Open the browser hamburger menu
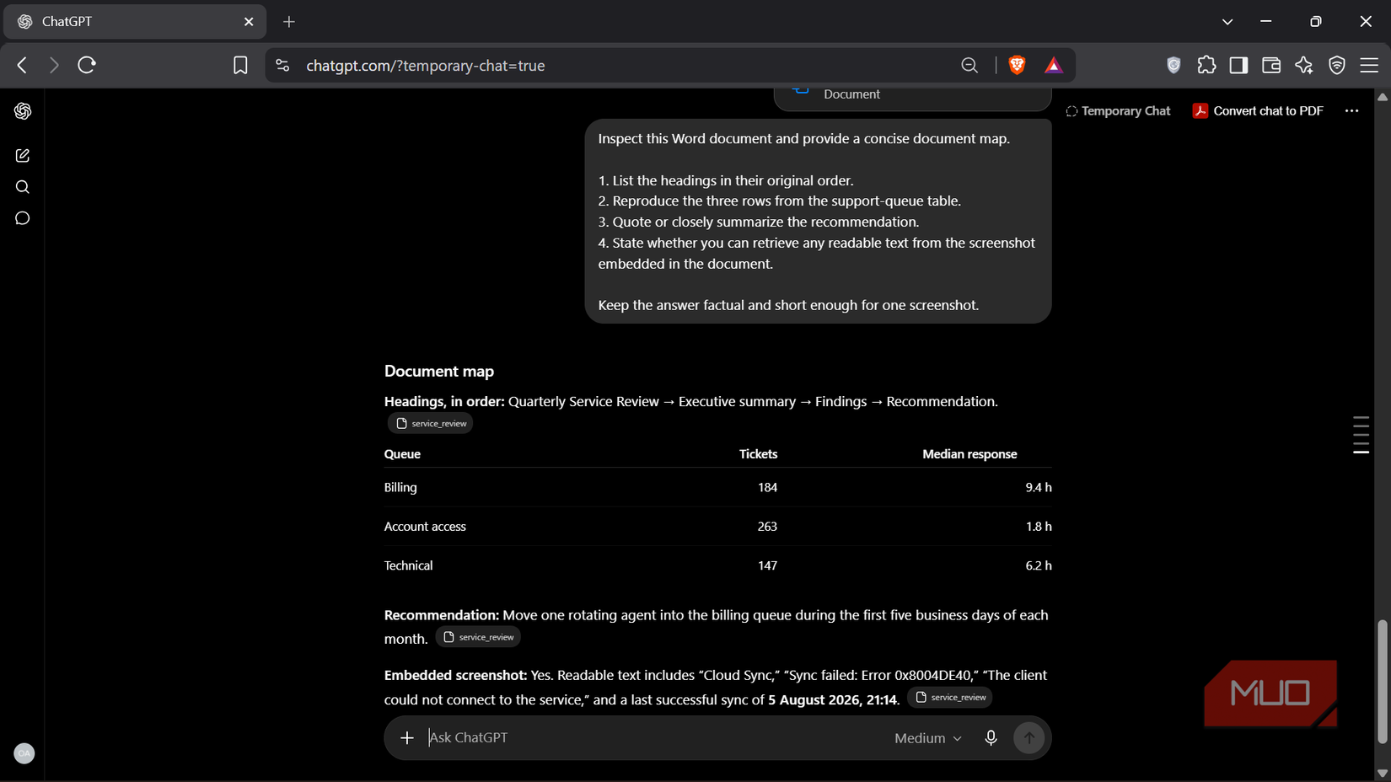This screenshot has height=782, width=1391. [1369, 65]
